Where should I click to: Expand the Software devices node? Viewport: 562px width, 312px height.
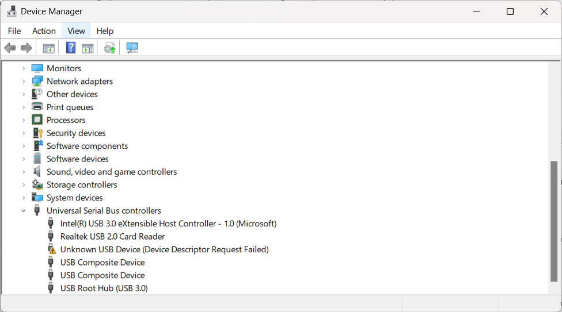[24, 159]
